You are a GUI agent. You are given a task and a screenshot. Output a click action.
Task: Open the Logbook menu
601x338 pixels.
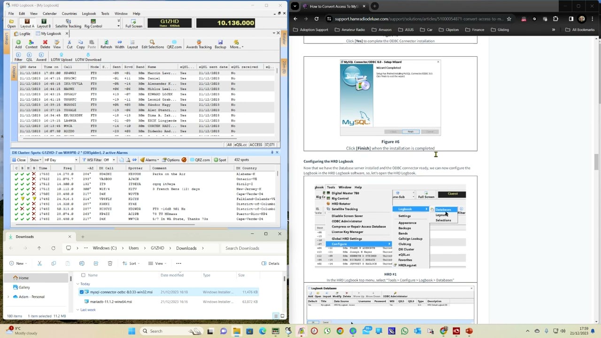[89, 14]
